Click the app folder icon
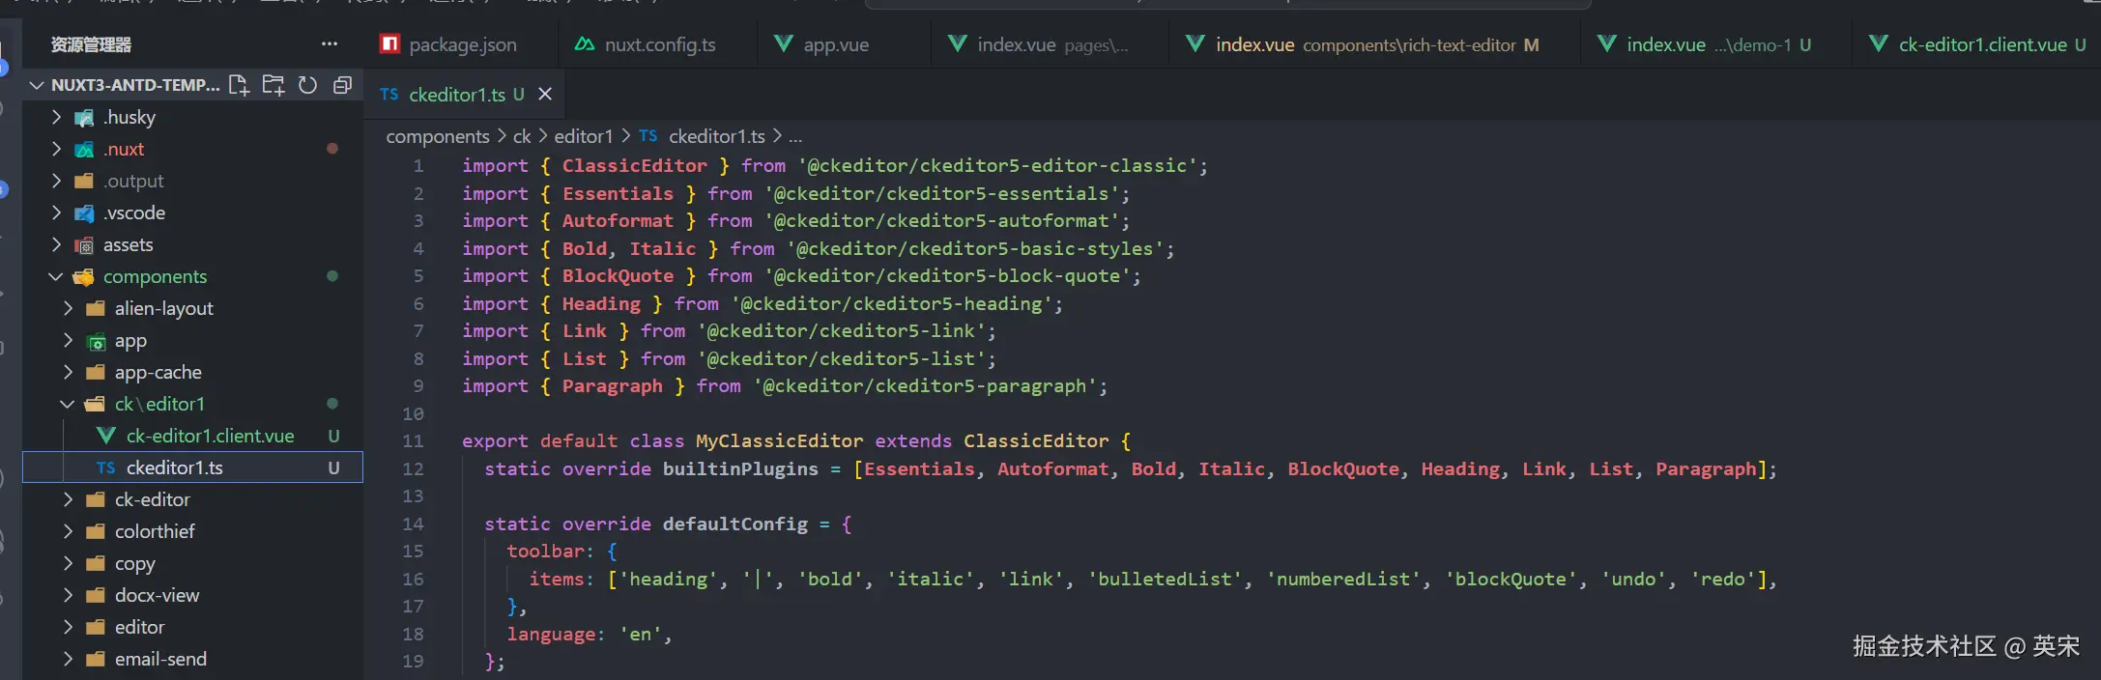The width and height of the screenshot is (2101, 680). click(x=96, y=341)
